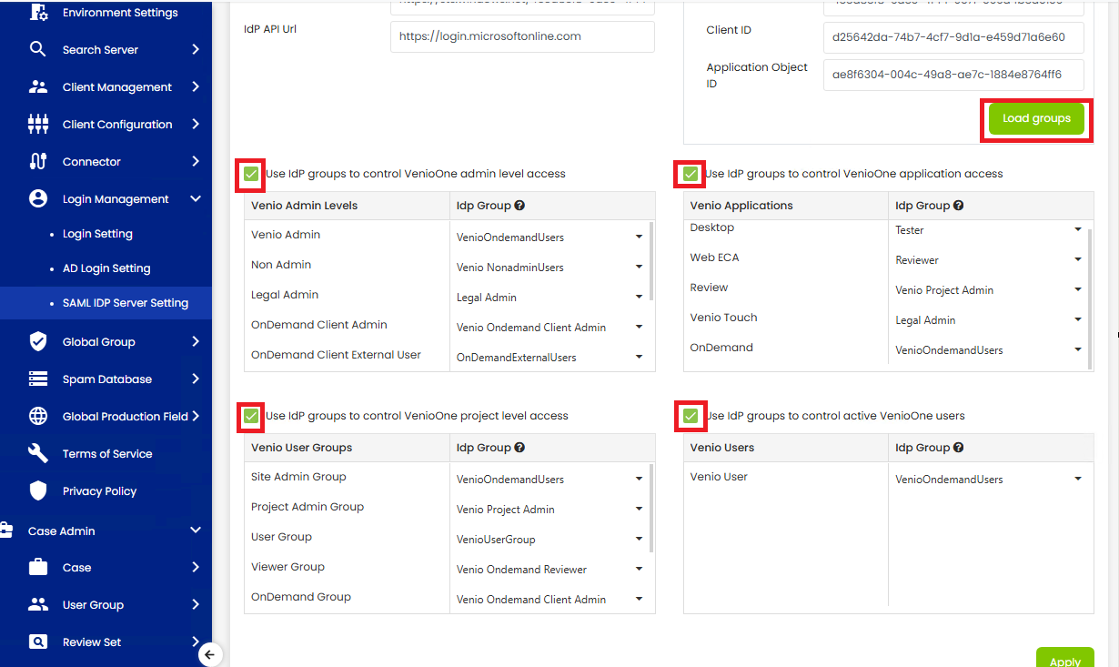Expand the Search Server menu chevron
The width and height of the screenshot is (1119, 667).
click(196, 49)
